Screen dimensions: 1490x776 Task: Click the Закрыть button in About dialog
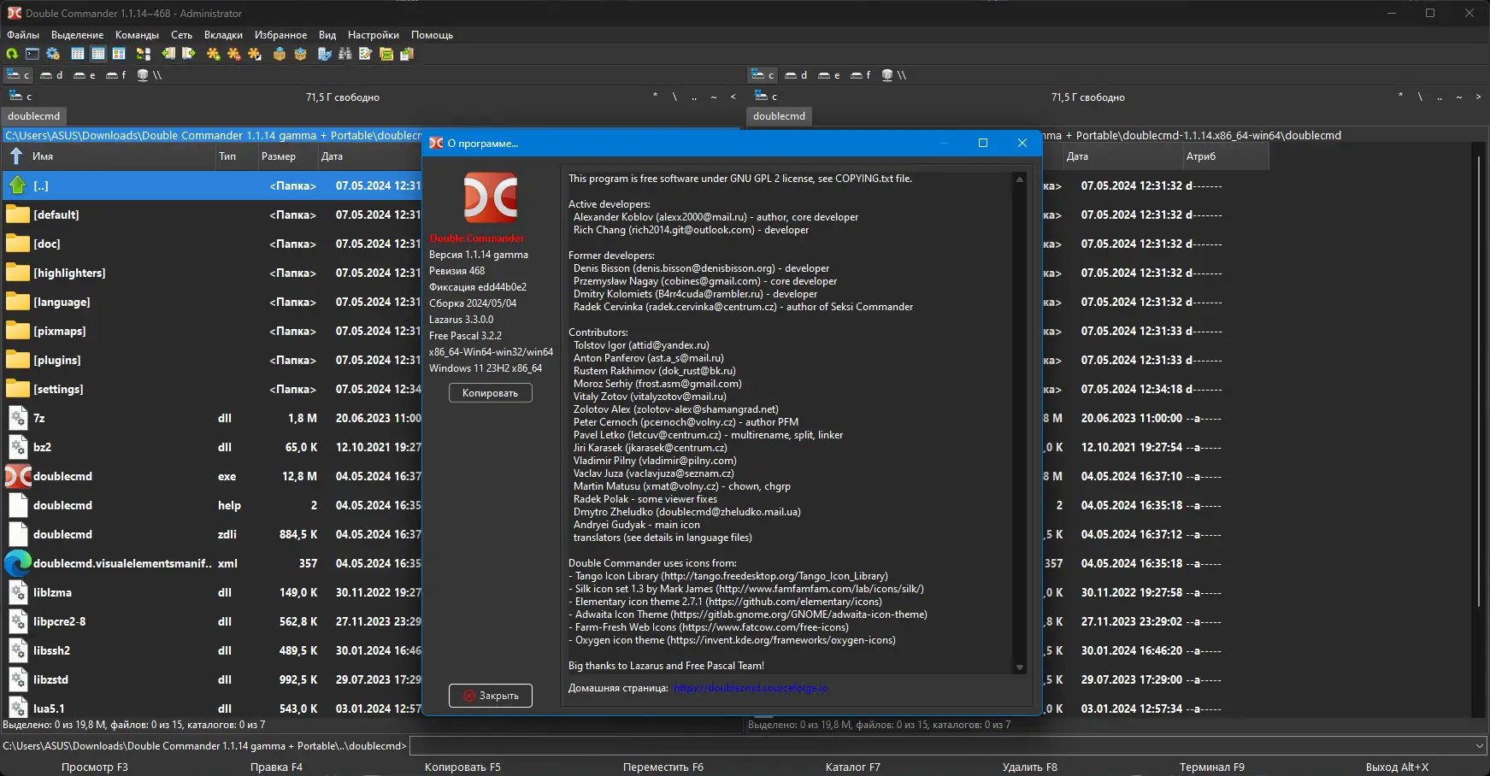click(x=490, y=696)
